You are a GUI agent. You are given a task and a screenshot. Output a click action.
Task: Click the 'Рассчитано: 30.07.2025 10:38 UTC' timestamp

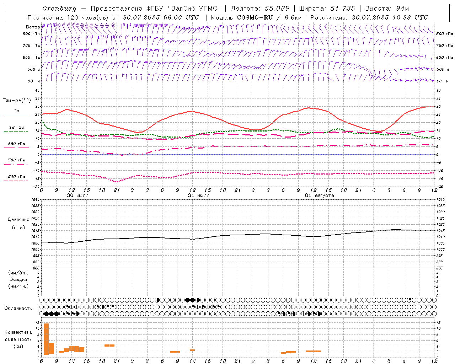click(x=369, y=17)
